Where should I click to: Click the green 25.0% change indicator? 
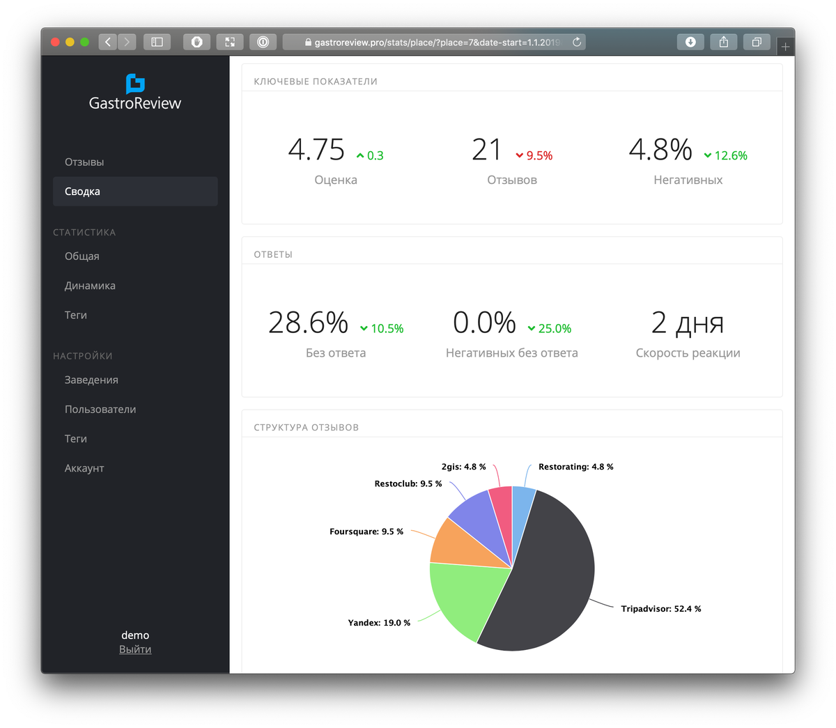coord(550,328)
